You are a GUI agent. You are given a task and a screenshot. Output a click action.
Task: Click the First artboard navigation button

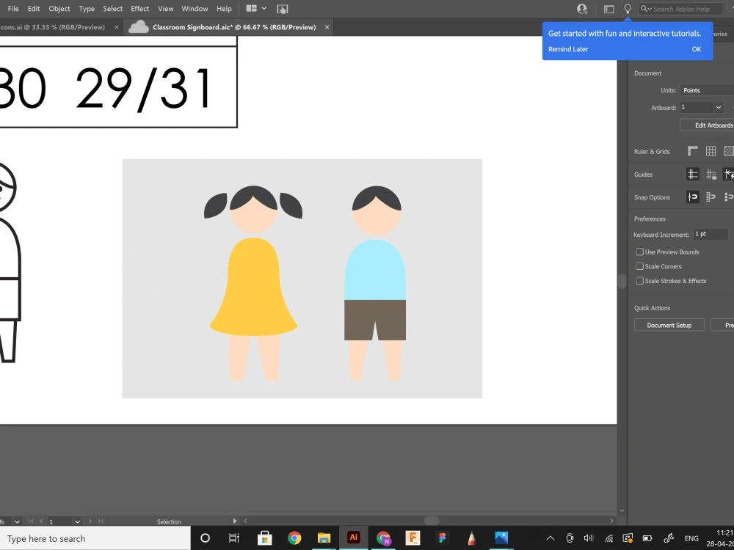click(31, 521)
